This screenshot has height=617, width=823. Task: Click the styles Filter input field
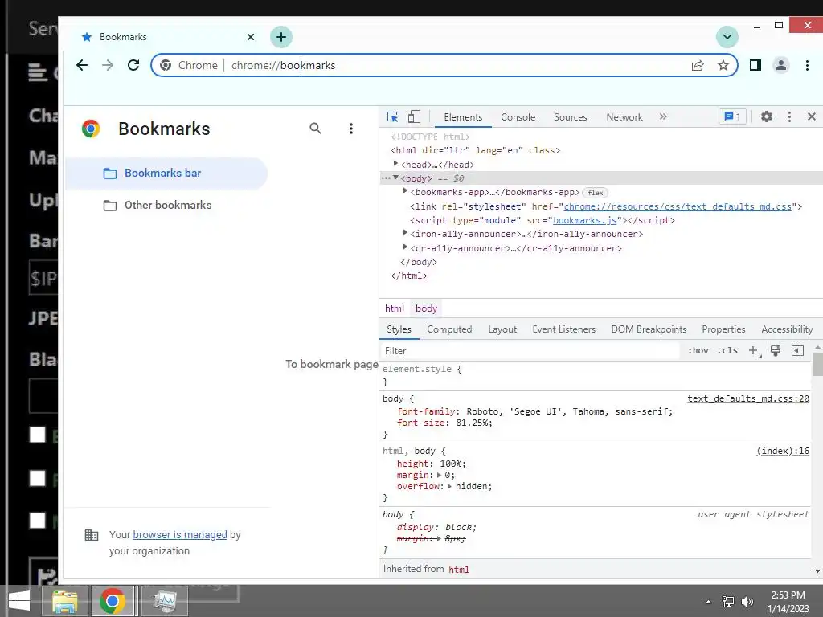click(x=529, y=351)
